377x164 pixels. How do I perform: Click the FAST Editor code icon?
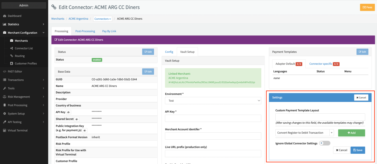(5, 71)
